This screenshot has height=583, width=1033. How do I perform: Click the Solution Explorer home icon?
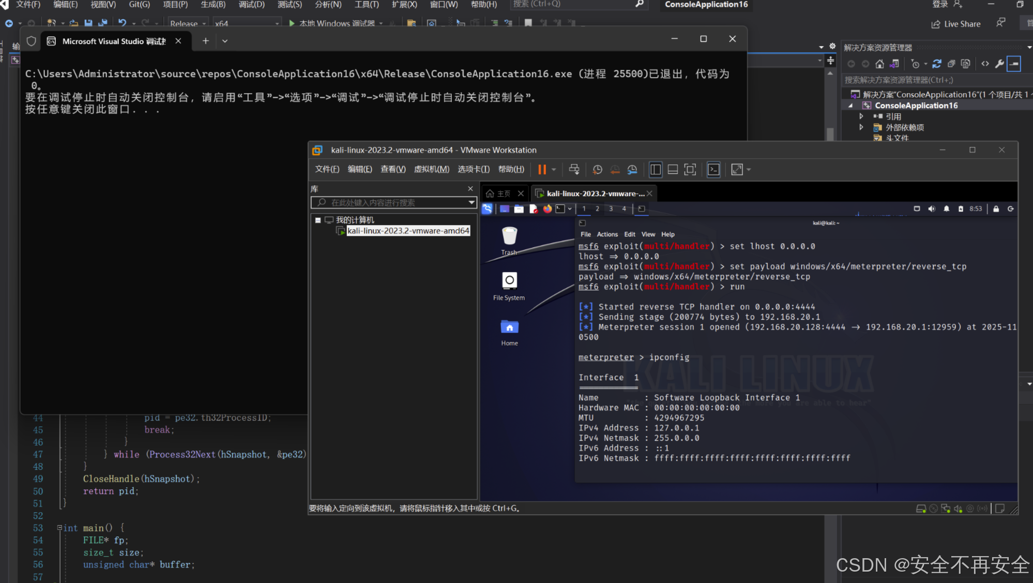[x=879, y=64]
